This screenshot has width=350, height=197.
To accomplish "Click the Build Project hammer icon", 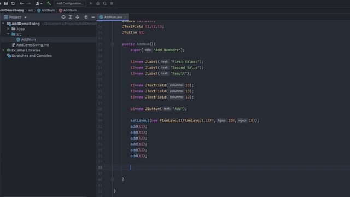I will coord(49,3).
